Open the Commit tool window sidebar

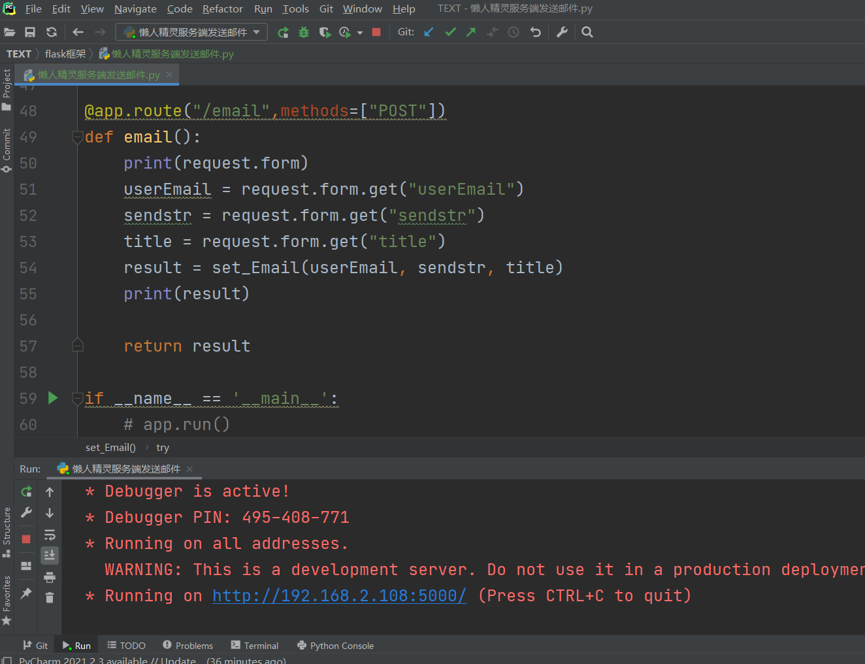coord(7,150)
